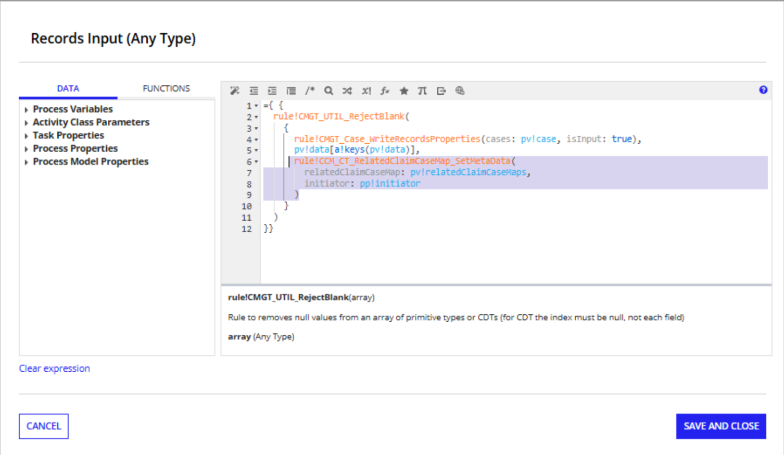Click rule!CCM_CT_RelatedClaimCaseMap_SetMetaData in line 6

402,161
